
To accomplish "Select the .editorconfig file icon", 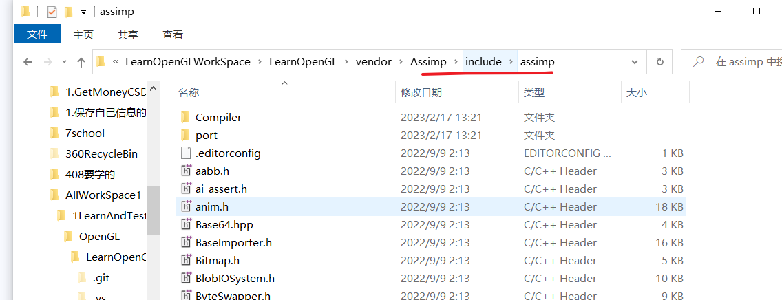I will [186, 153].
